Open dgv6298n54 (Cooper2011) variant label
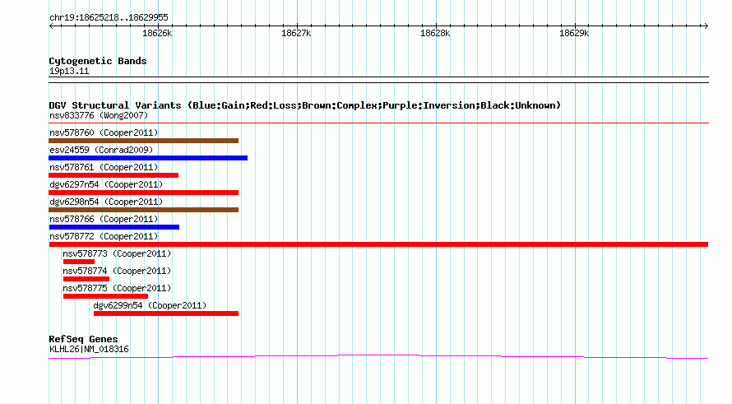Screen dimensions: 732x404 pyautogui.click(x=106, y=202)
